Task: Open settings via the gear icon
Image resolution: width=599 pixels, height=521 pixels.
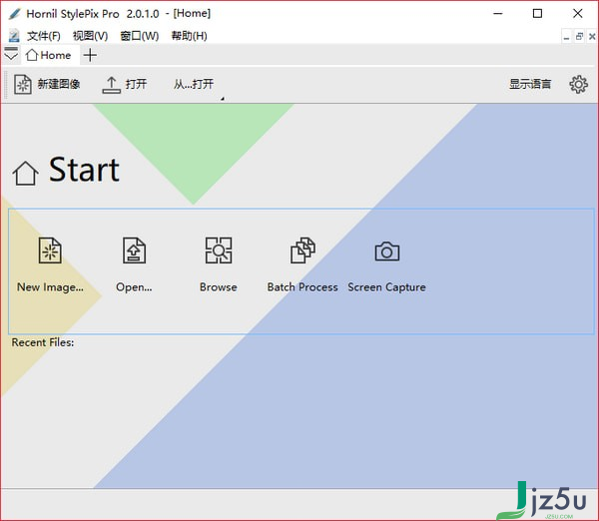Action: 578,84
